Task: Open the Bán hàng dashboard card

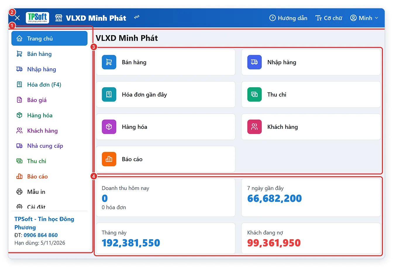Action: coord(166,62)
